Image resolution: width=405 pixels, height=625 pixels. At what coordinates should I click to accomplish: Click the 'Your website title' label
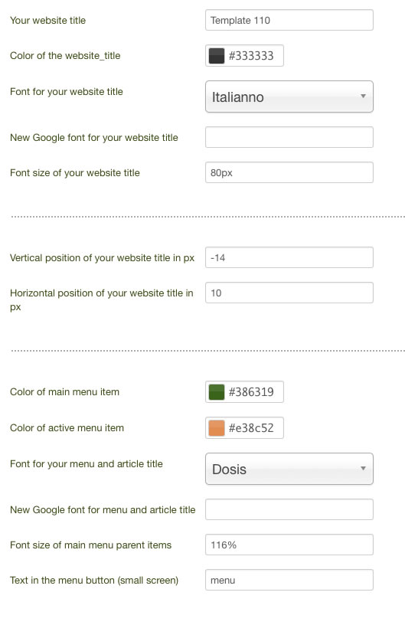tap(47, 21)
